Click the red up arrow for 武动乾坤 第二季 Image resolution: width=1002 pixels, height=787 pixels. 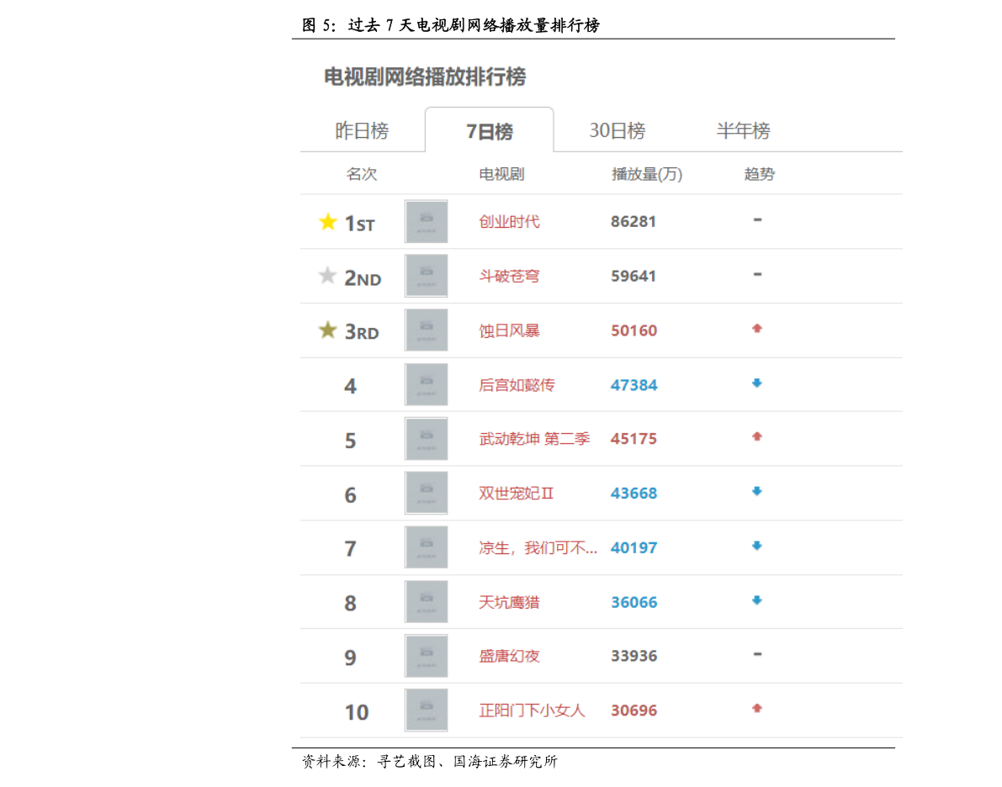(x=757, y=437)
